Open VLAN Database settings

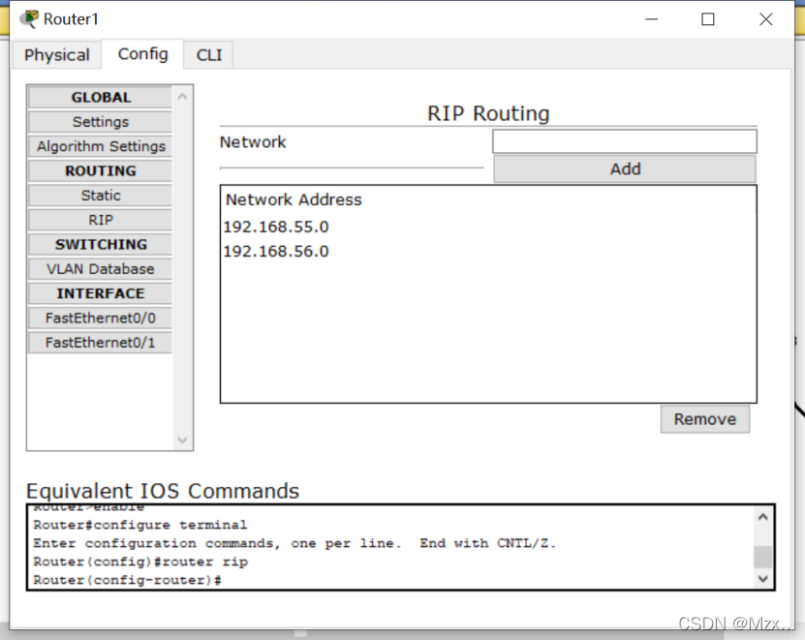pos(100,269)
